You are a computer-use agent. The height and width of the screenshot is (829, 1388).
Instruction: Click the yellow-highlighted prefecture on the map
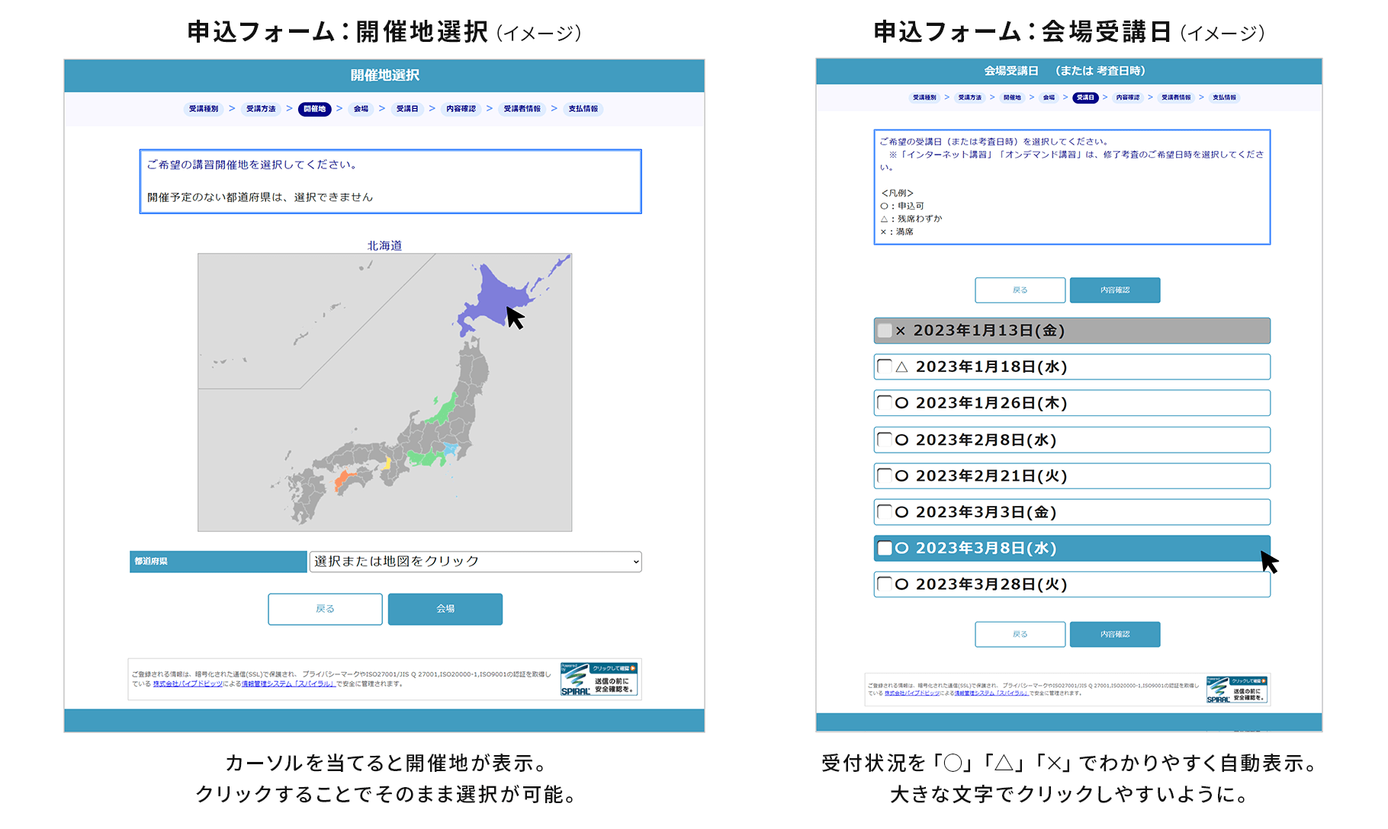pos(387,463)
